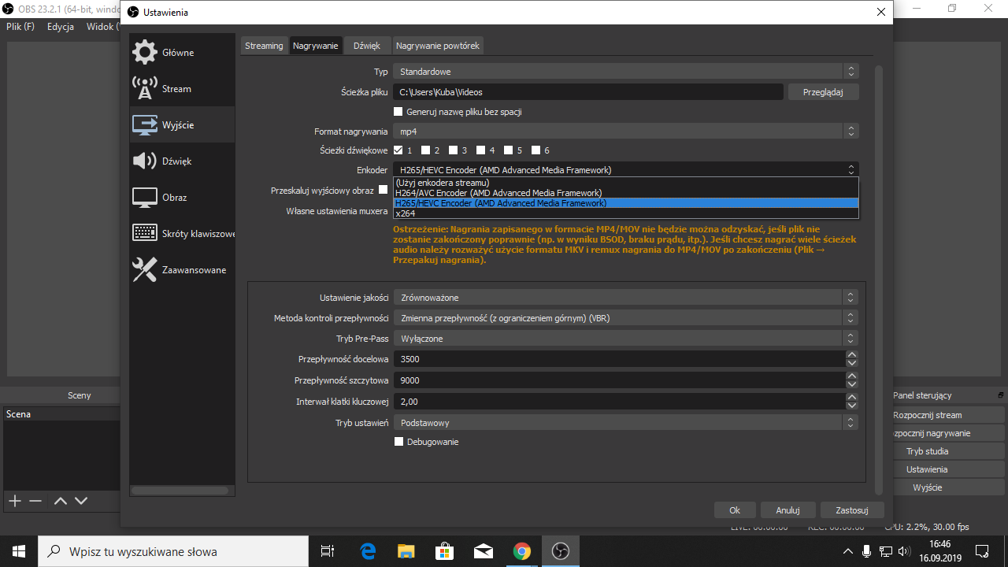Open Microsoft Edge from the taskbar
Screen dimensions: 1008x567
(368, 551)
